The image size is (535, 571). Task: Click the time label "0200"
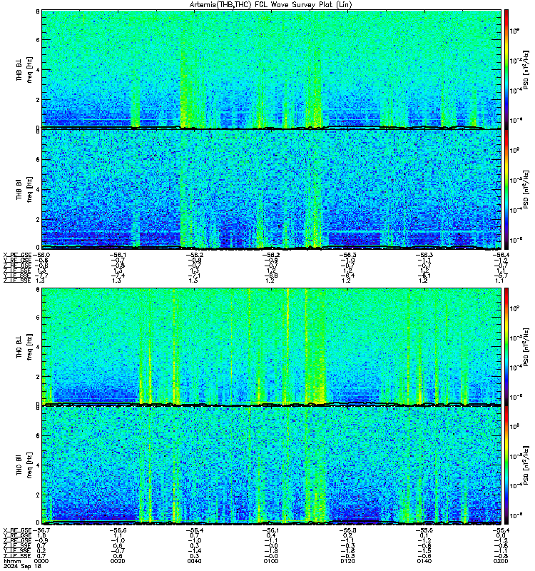pyautogui.click(x=501, y=561)
